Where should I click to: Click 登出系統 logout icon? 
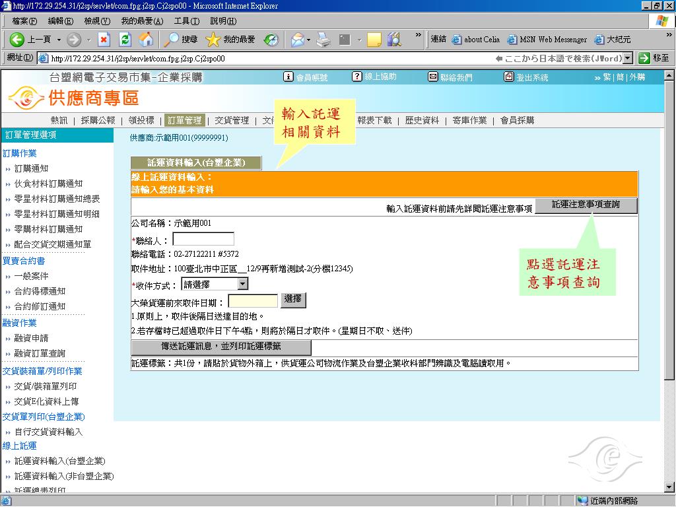(x=509, y=77)
